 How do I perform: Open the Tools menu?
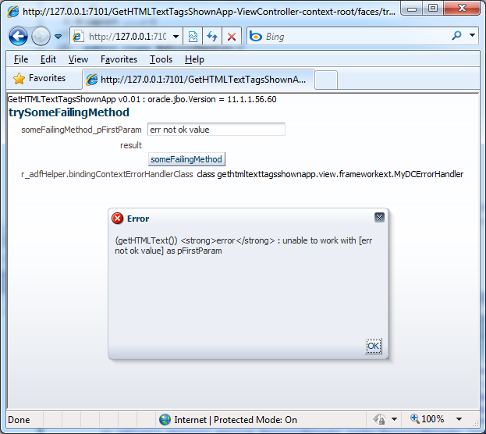(161, 59)
